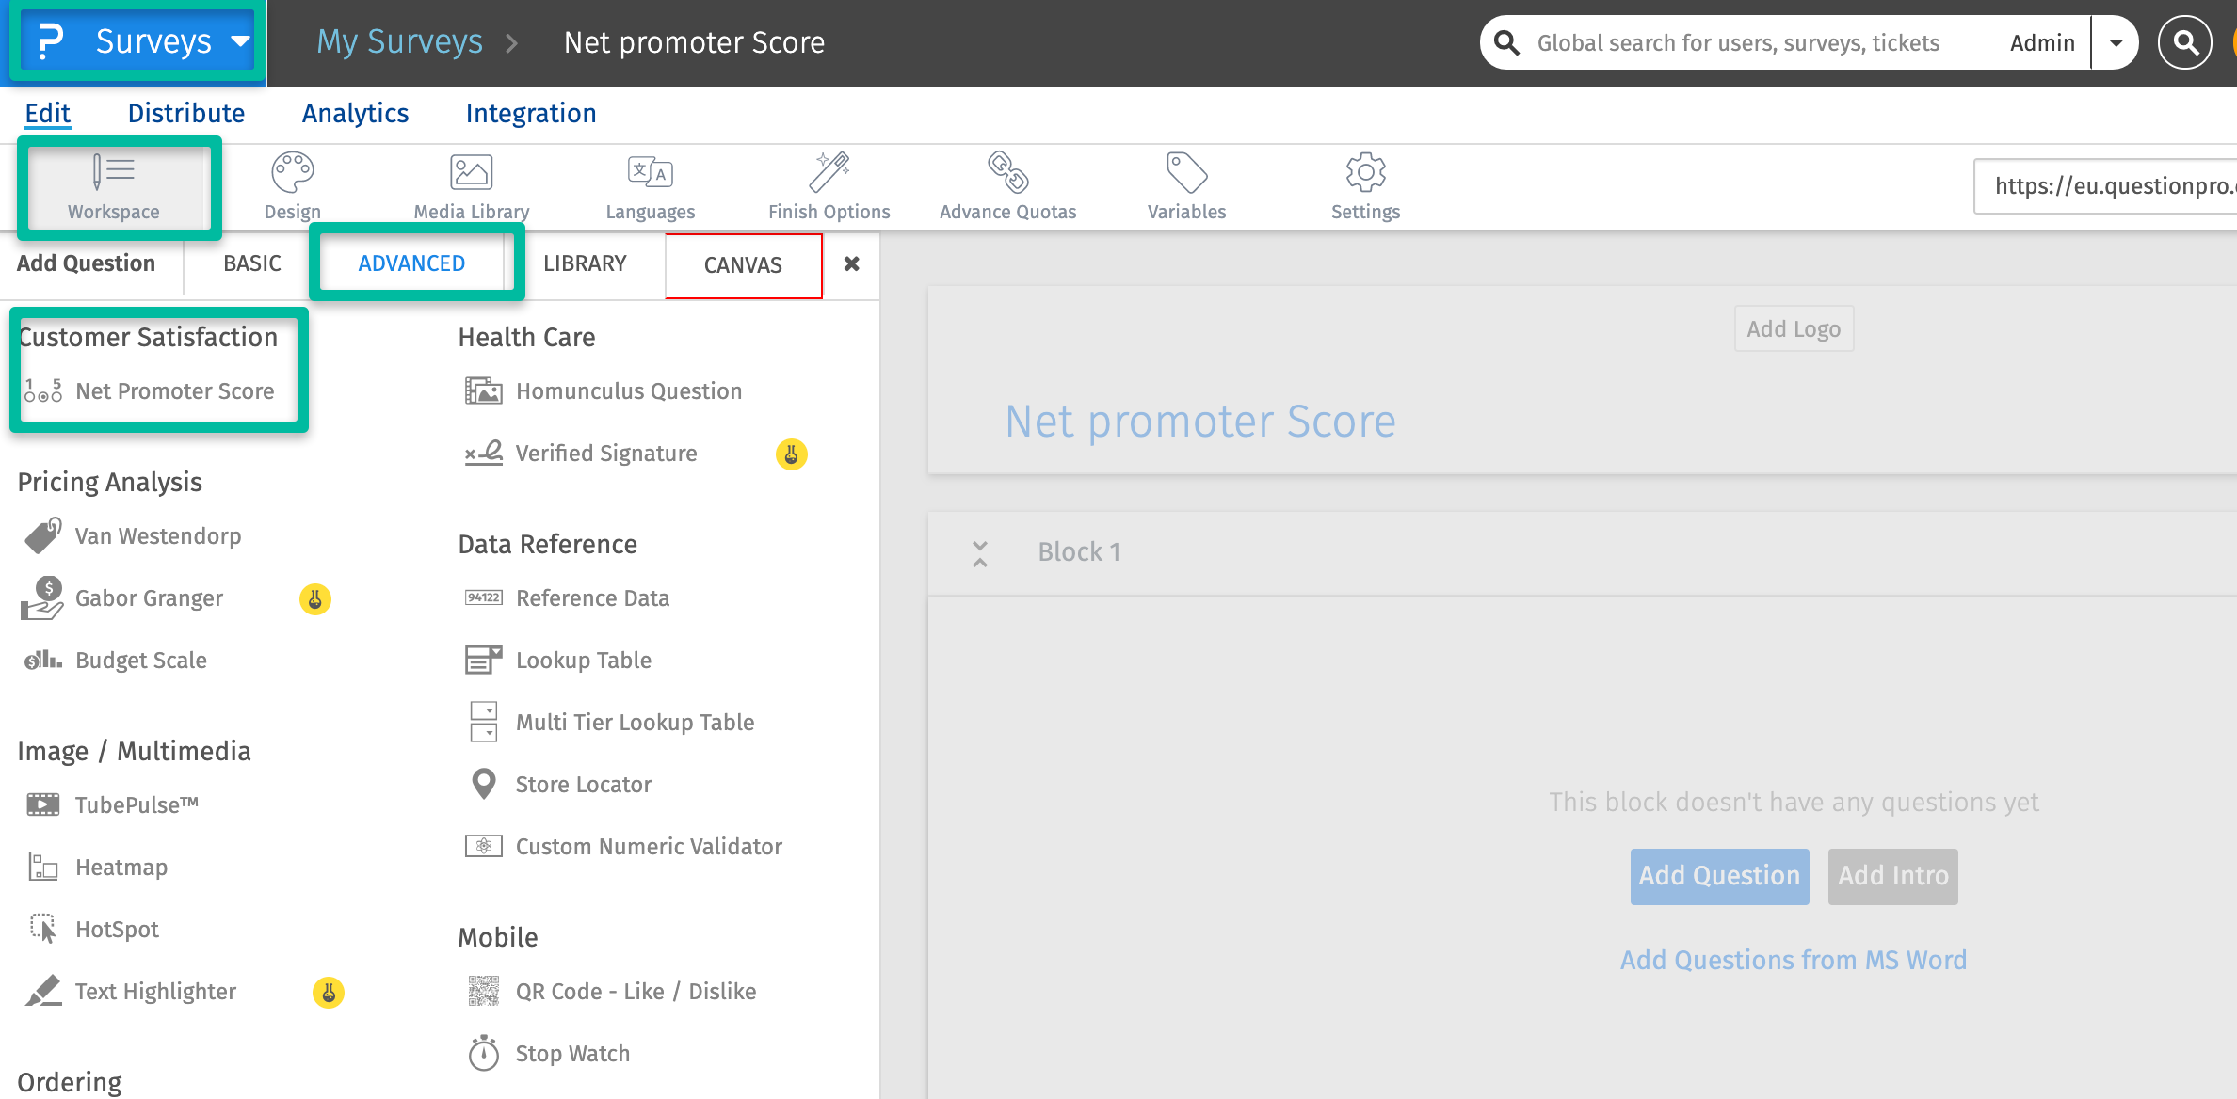Click Add Question button in block
2237x1099 pixels.
pyautogui.click(x=1719, y=874)
